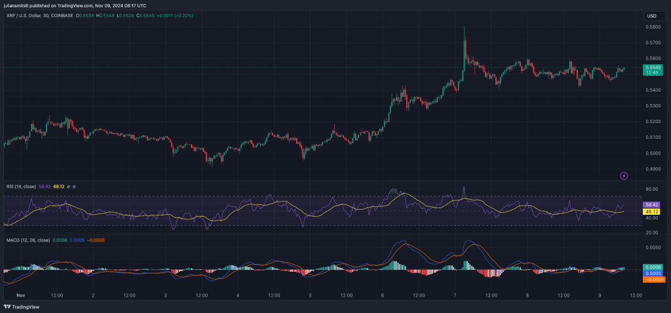The image size is (671, 313).
Task: Select the open value O0.5534
Action: [x=85, y=16]
